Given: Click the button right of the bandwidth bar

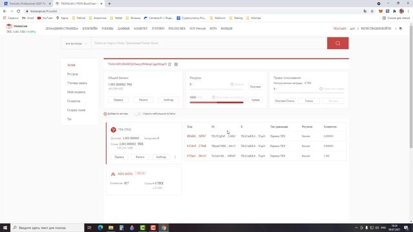Looking at the screenshot, I should 256,100.
